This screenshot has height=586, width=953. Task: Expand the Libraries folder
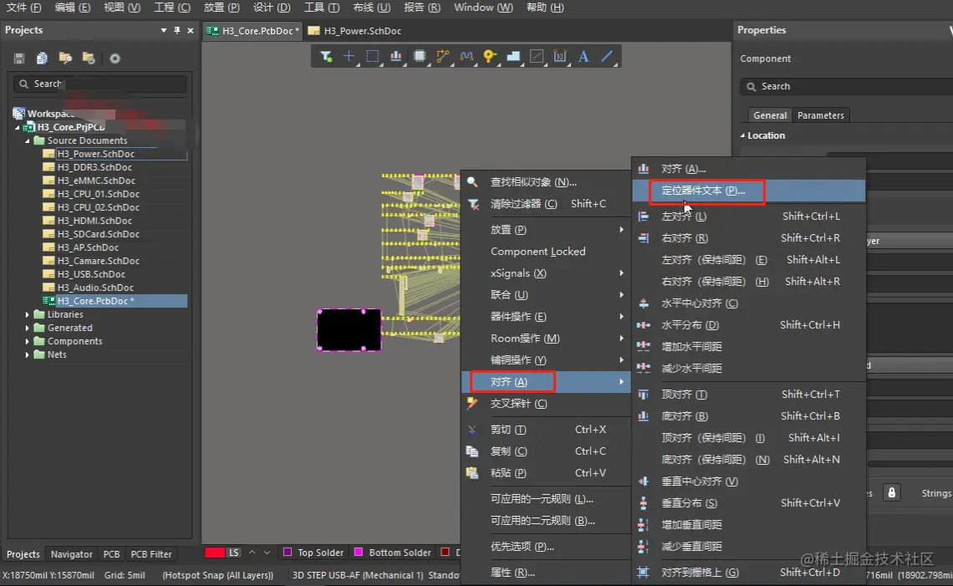28,315
